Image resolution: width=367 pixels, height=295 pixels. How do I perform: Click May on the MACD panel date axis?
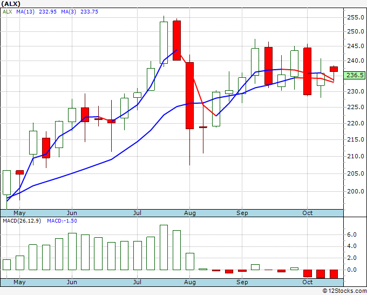click(19, 282)
